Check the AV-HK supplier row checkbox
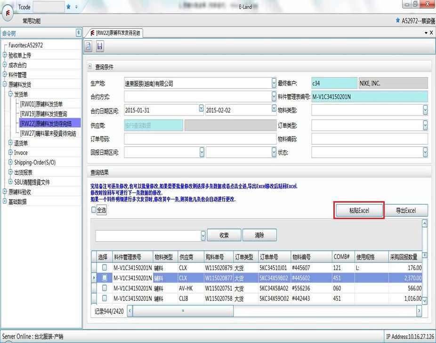 click(x=105, y=288)
